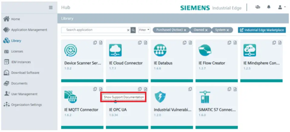
Task: Open the IE Cloud Connector app icon
Action: (x=115, y=50)
